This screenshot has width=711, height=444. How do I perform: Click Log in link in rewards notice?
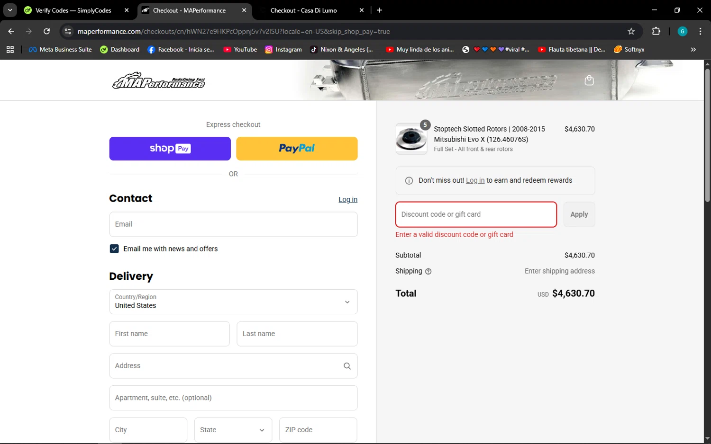coord(475,180)
